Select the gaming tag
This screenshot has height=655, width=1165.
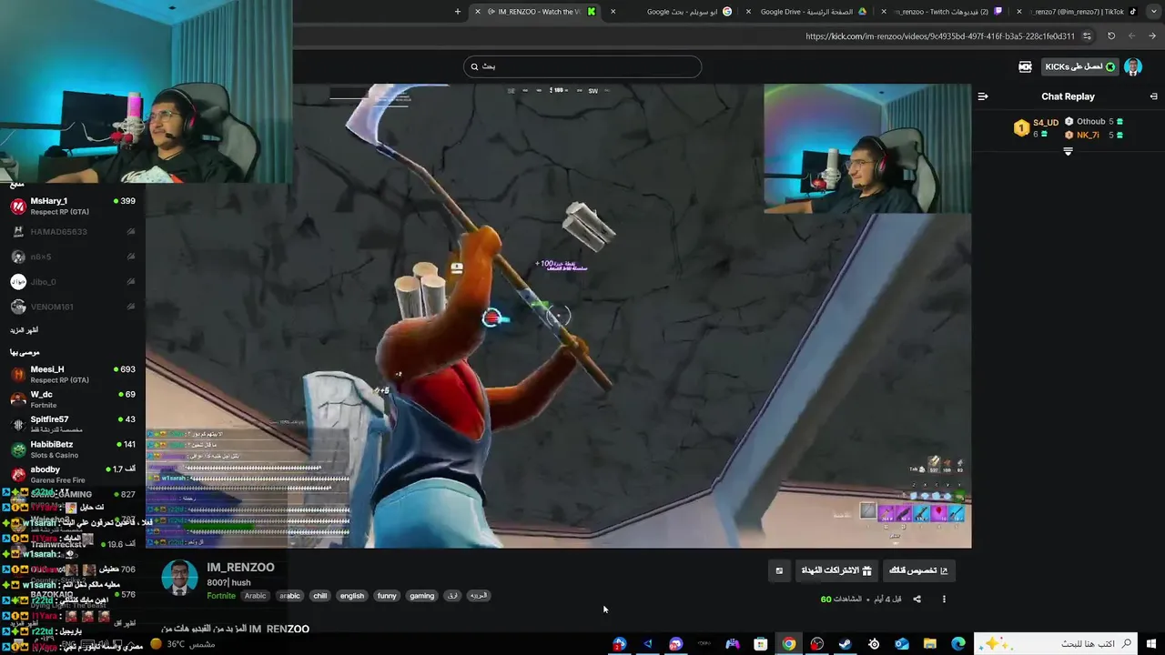(x=421, y=596)
